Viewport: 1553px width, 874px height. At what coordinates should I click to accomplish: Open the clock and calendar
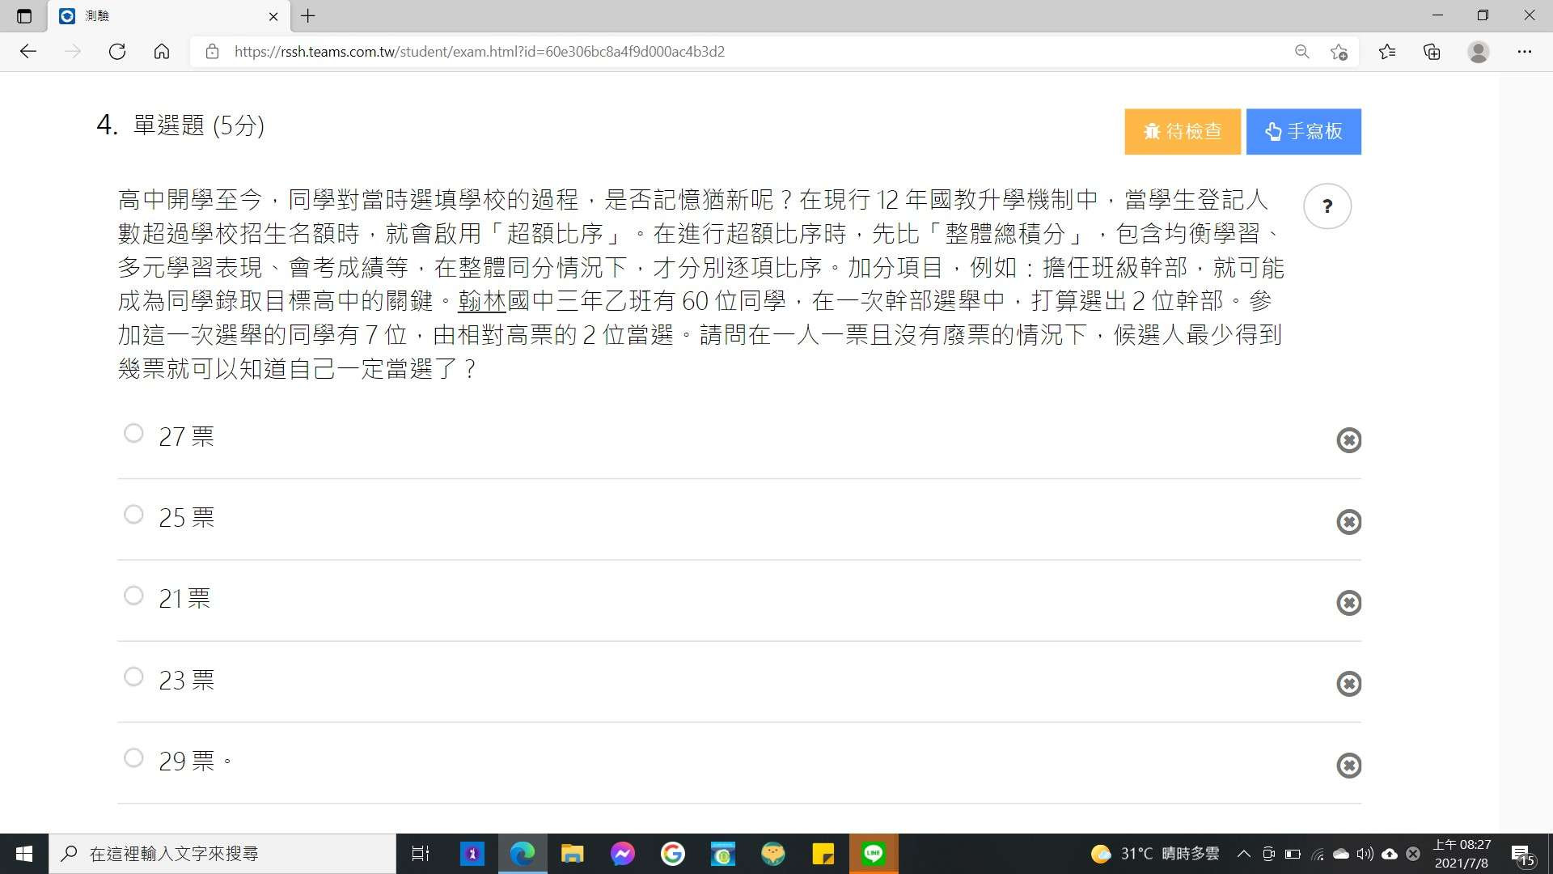tap(1462, 854)
